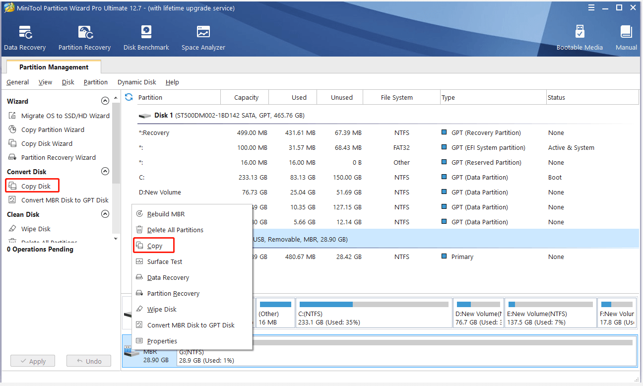Select the F:New Volume block in disk map
This screenshot has height=386, width=643.
pos(617,313)
